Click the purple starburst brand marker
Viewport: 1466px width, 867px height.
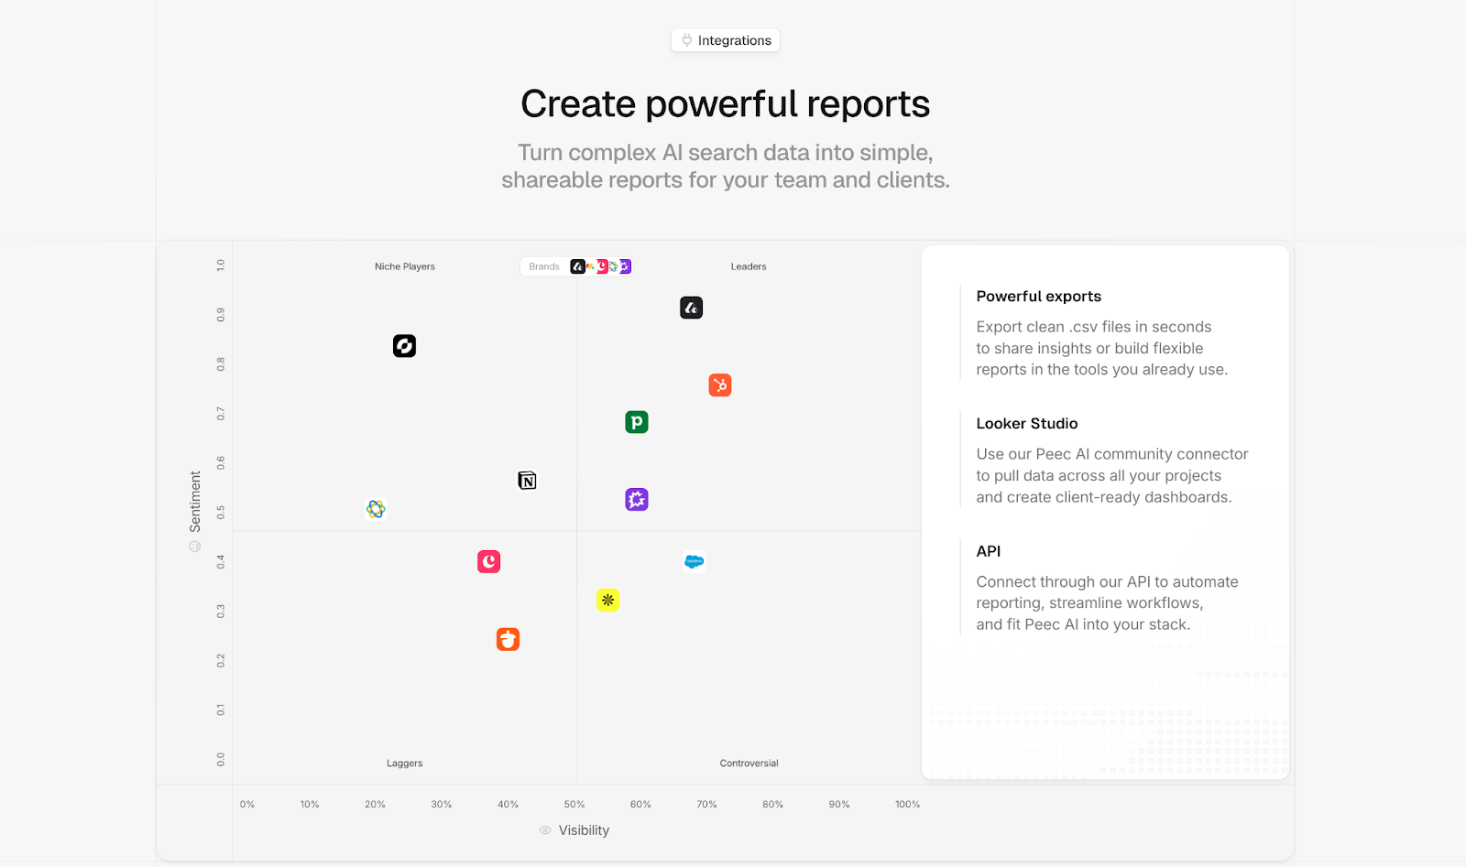637,499
